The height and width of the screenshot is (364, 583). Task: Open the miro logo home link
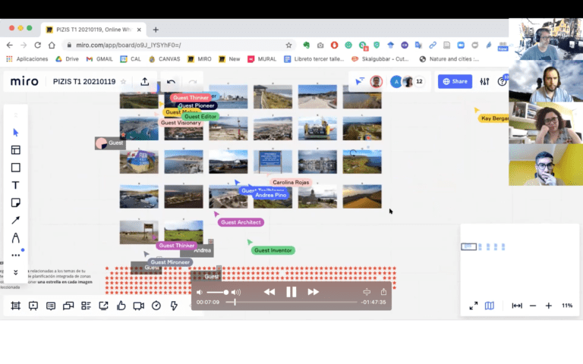(24, 81)
